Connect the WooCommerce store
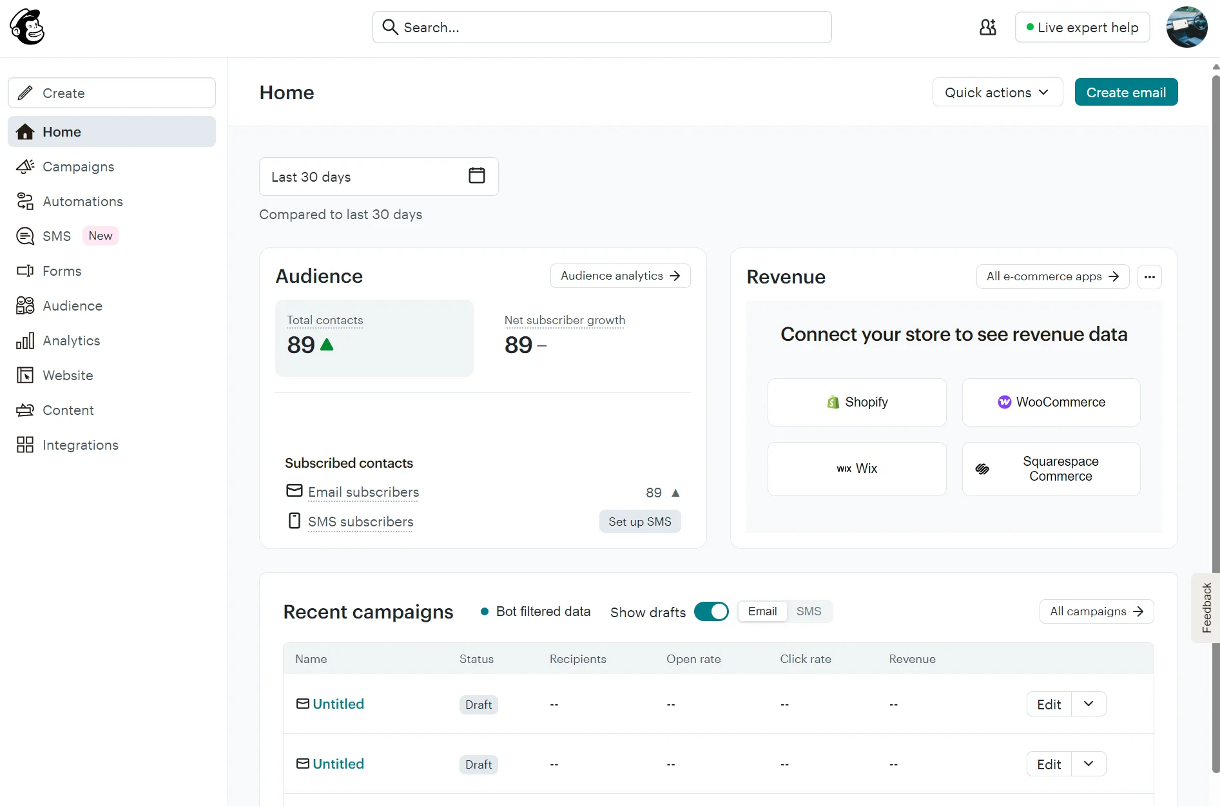This screenshot has height=806, width=1220. (x=1051, y=402)
